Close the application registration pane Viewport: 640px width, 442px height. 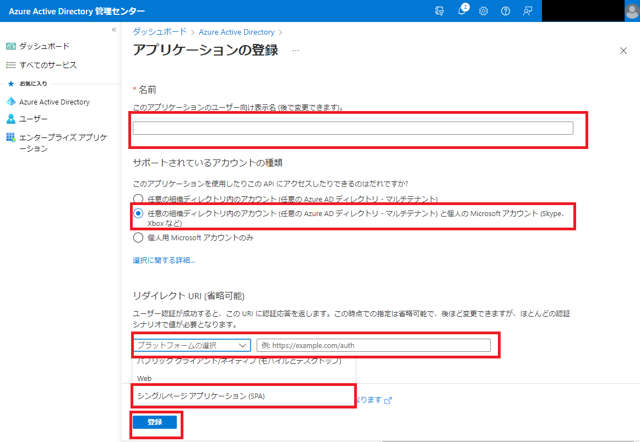point(623,51)
